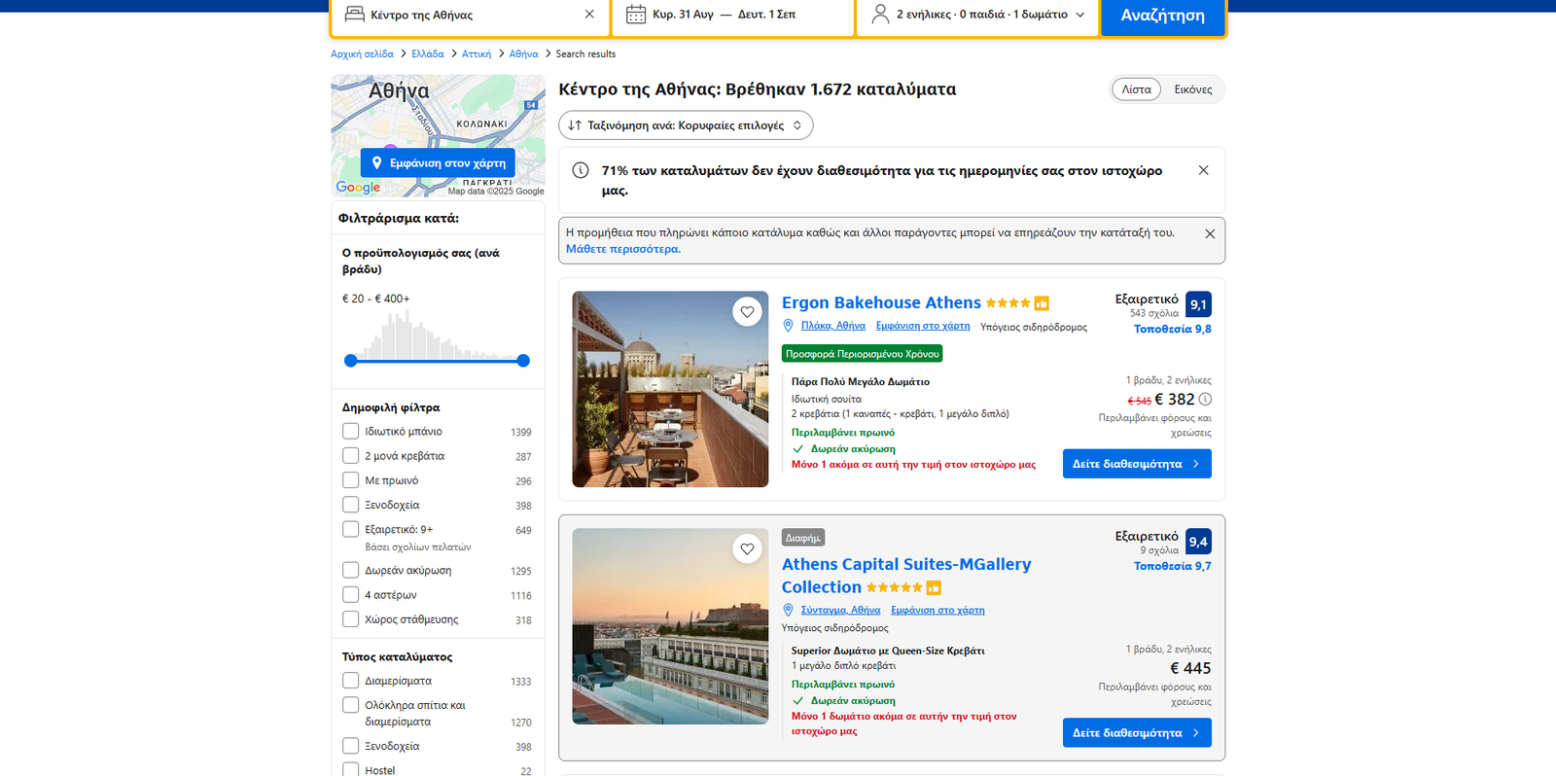Check Δωρεάν ακύρωση filter
Screen dimensions: 1556x776
(x=351, y=570)
